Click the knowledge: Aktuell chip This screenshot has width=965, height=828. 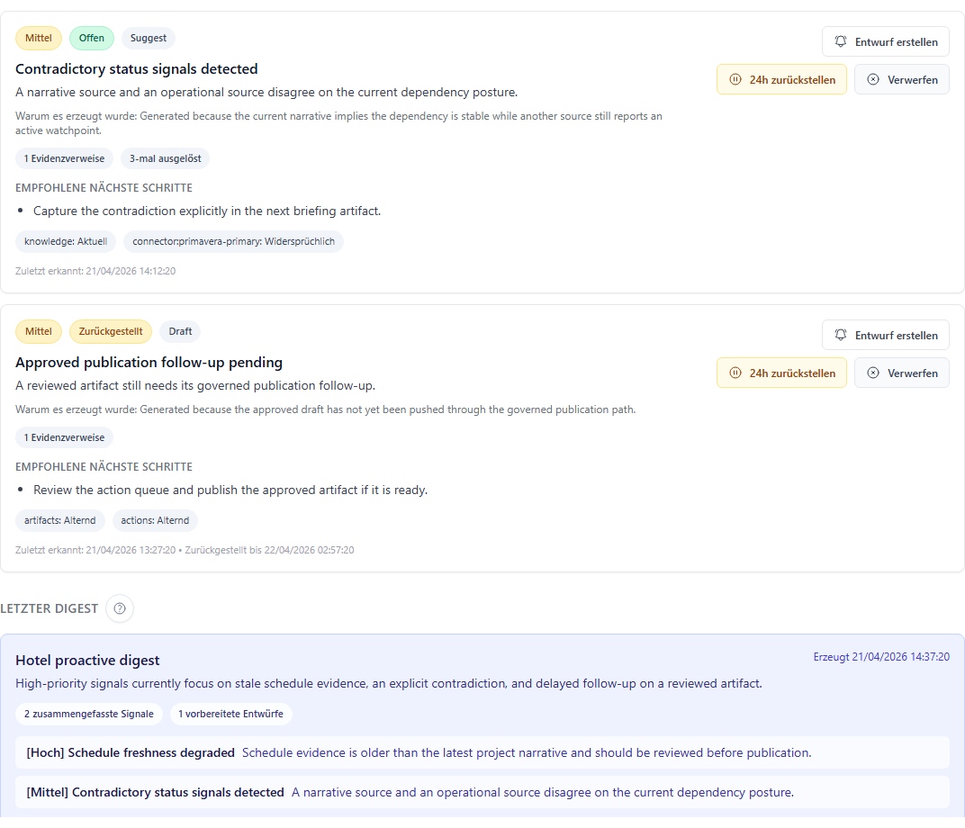(66, 241)
